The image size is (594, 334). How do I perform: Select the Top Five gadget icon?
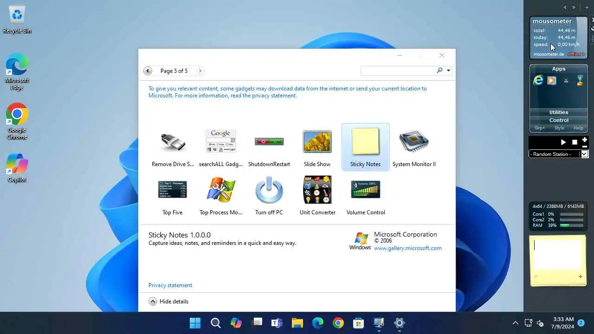[173, 190]
